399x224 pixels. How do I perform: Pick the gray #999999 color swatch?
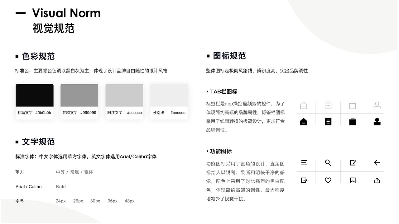coord(79,95)
